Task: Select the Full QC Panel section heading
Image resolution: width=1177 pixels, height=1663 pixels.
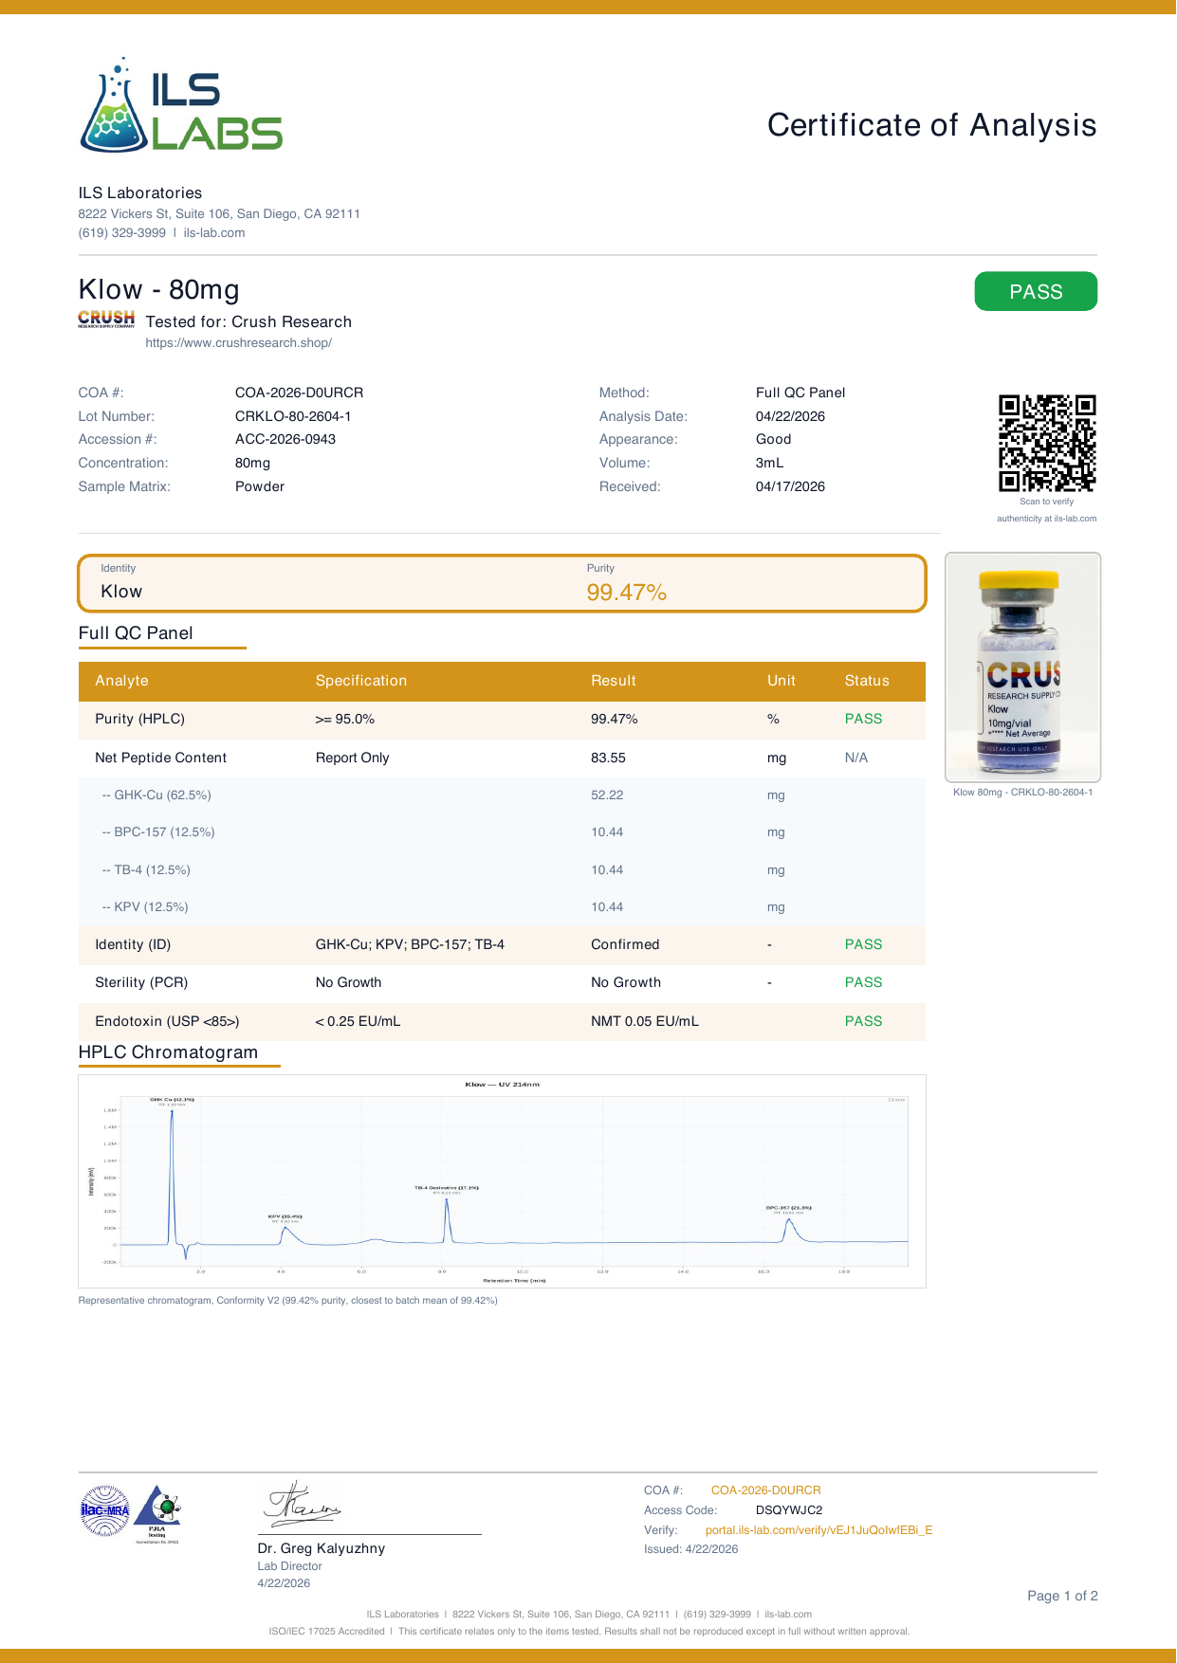Action: tap(136, 633)
